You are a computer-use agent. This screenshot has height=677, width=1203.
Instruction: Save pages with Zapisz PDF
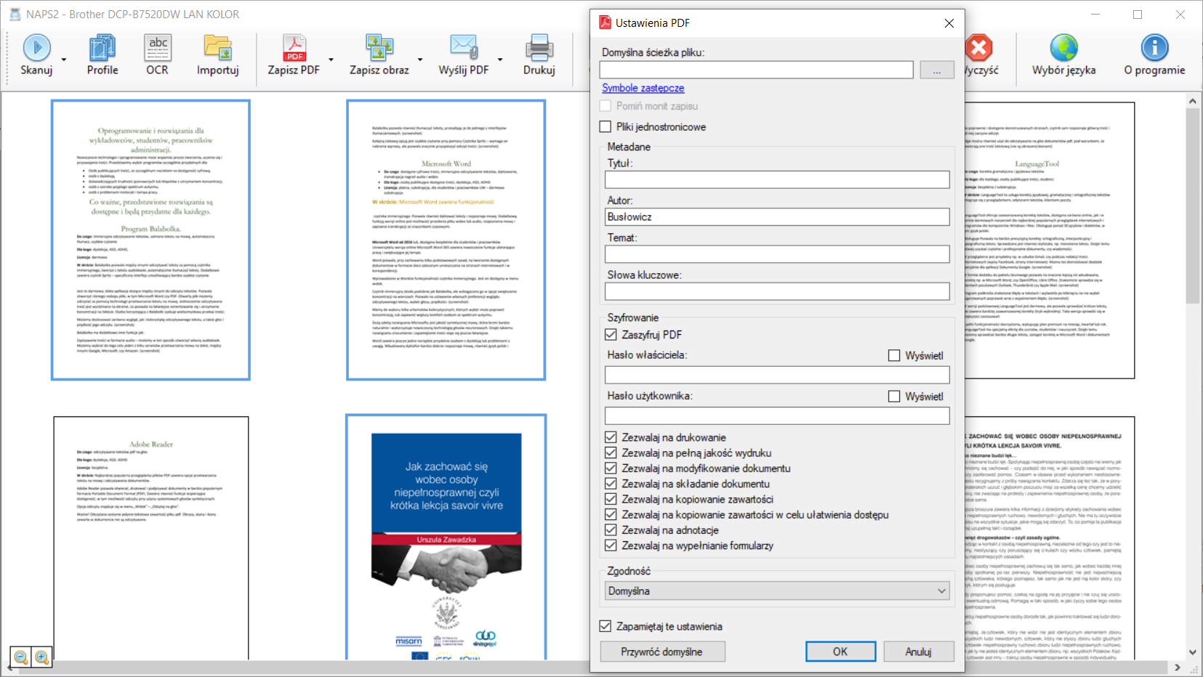pyautogui.click(x=294, y=54)
